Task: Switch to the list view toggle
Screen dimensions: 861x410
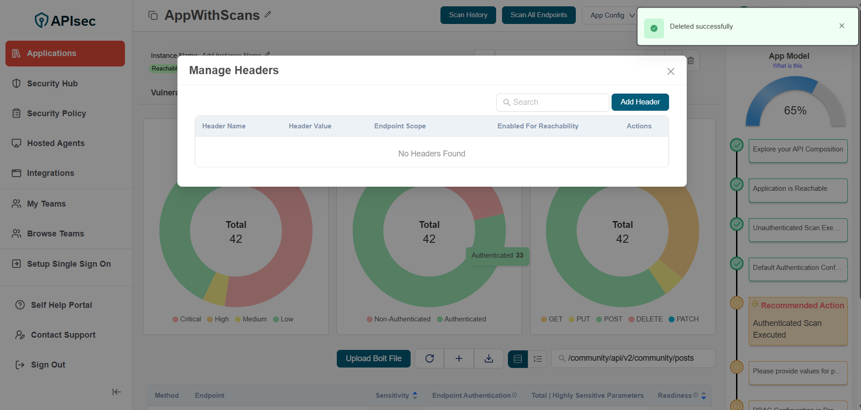Action: 538,359
